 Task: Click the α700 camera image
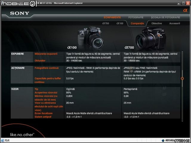pos(151,39)
